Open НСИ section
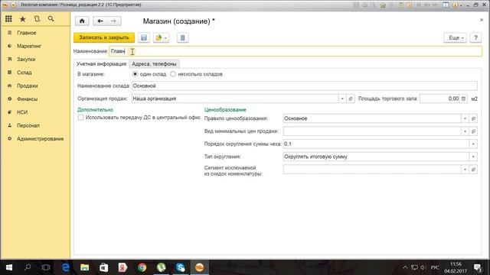Image resolution: width=490 pixels, height=275 pixels. (22, 112)
